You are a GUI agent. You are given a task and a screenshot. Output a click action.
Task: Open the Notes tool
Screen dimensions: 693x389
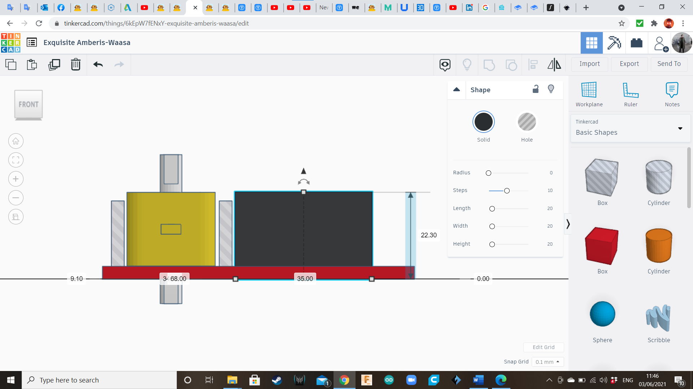point(672,94)
